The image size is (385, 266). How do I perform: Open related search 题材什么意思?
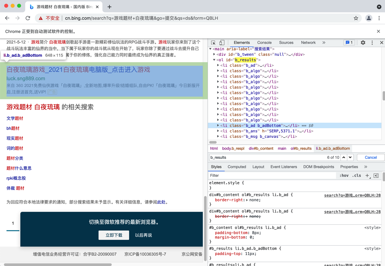19,168
